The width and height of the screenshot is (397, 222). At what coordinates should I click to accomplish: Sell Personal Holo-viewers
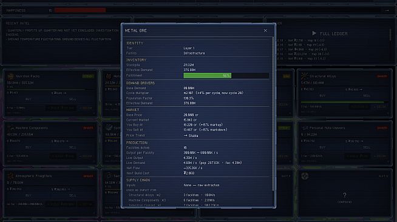pos(367,147)
